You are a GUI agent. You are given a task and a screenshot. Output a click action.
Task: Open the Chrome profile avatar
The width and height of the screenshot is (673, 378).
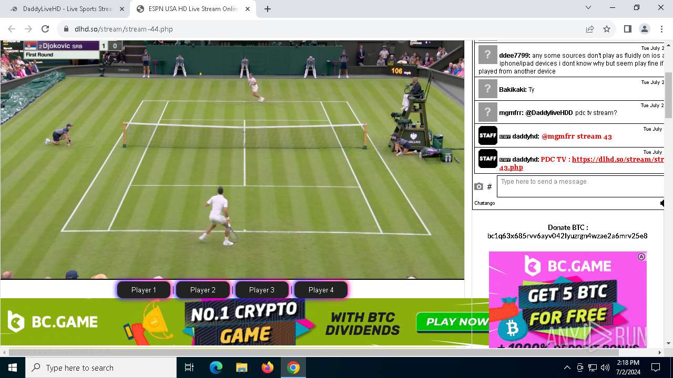coord(644,29)
